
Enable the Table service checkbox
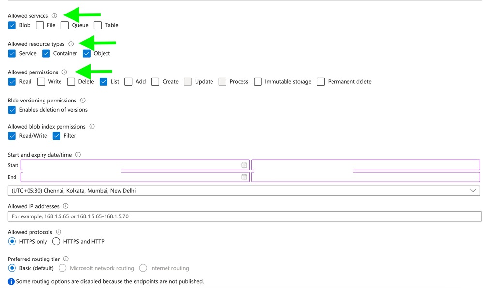(98, 25)
